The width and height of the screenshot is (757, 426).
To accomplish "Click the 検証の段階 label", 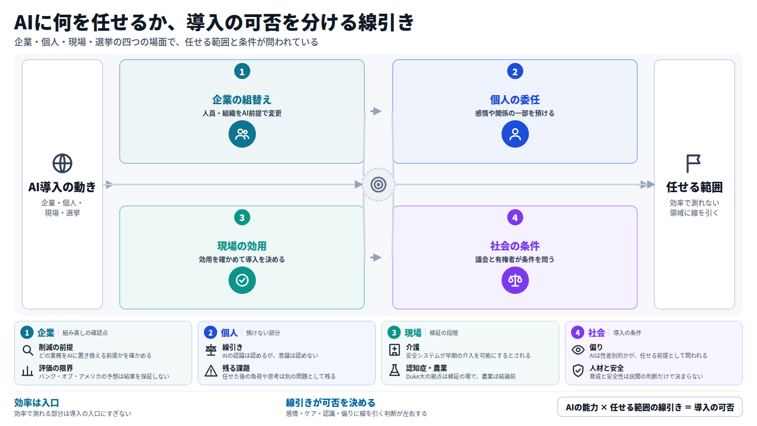I will pyautogui.click(x=444, y=333).
